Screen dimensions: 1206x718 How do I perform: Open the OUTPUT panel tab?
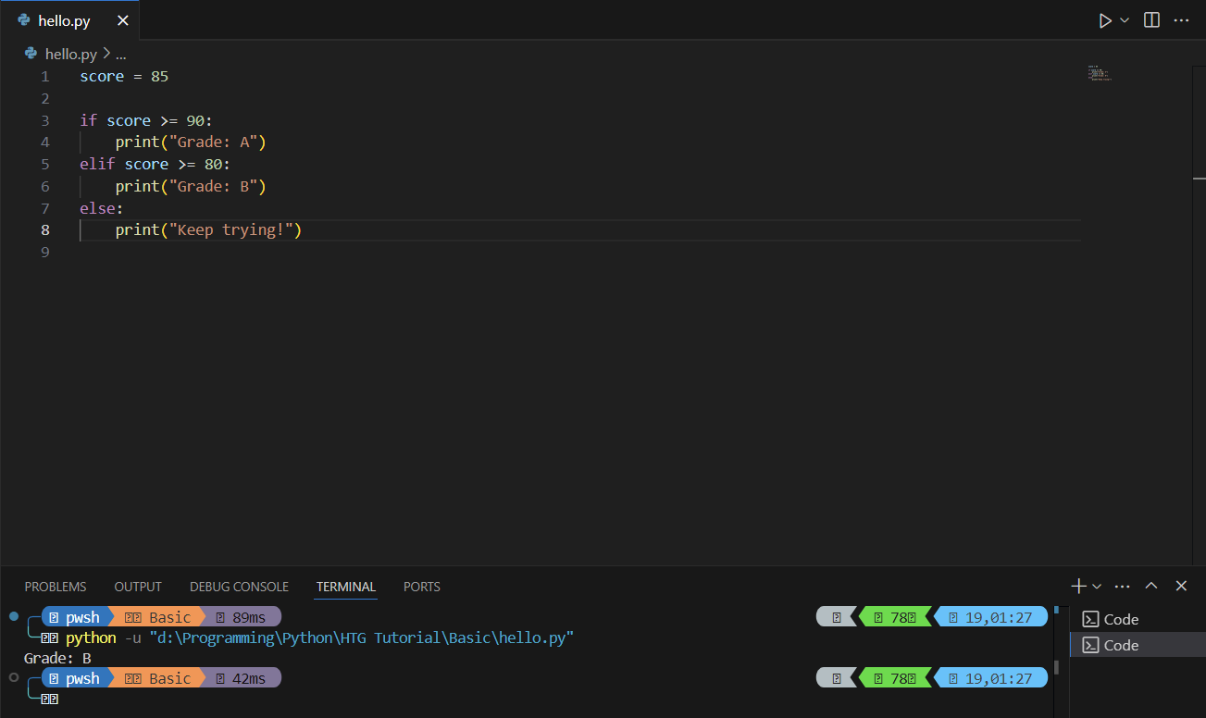pos(138,587)
